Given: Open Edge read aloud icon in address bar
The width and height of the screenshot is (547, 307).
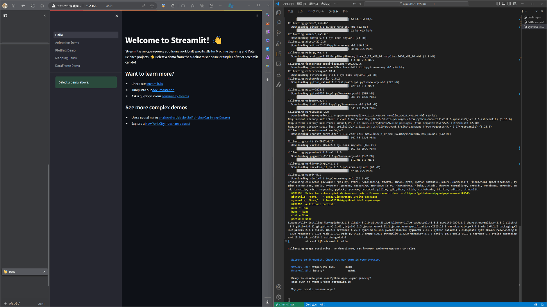Looking at the screenshot, I should click(143, 5).
